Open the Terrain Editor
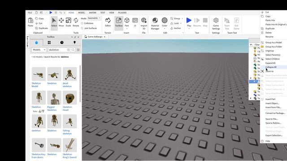This screenshot has width=287, height=161. pos(108,22)
